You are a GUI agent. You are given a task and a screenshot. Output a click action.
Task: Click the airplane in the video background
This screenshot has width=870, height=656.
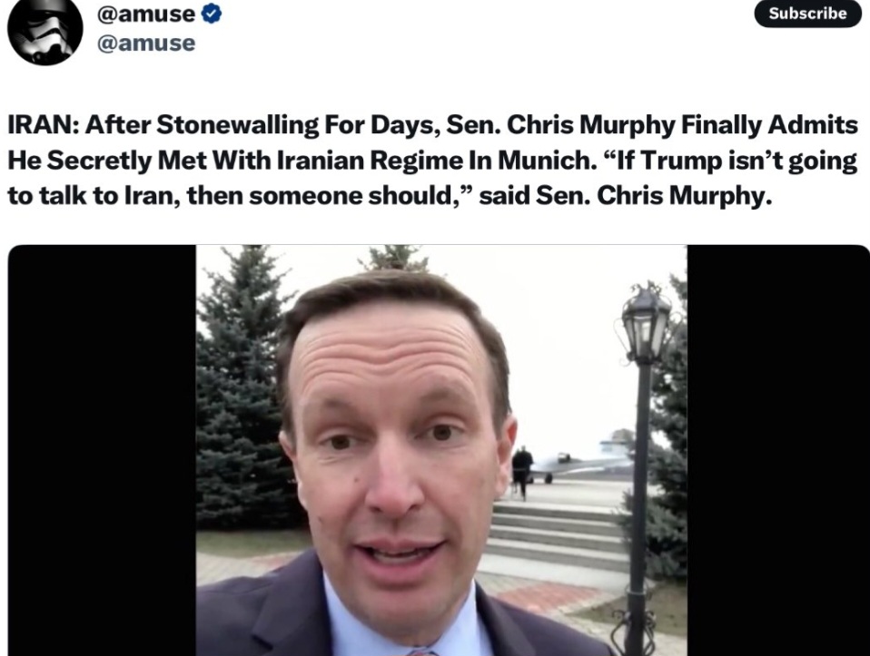tap(577, 465)
